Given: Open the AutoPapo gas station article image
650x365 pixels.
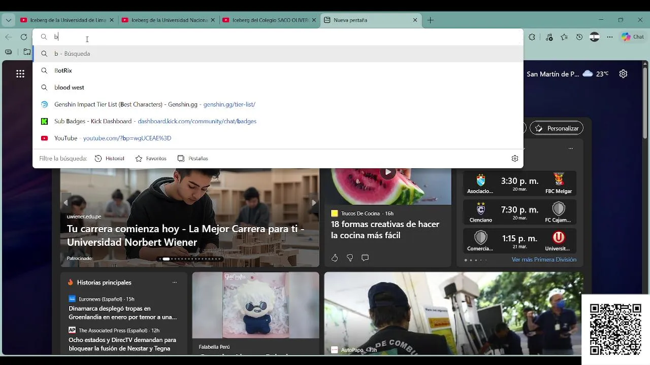Looking at the screenshot, I should 453,313.
